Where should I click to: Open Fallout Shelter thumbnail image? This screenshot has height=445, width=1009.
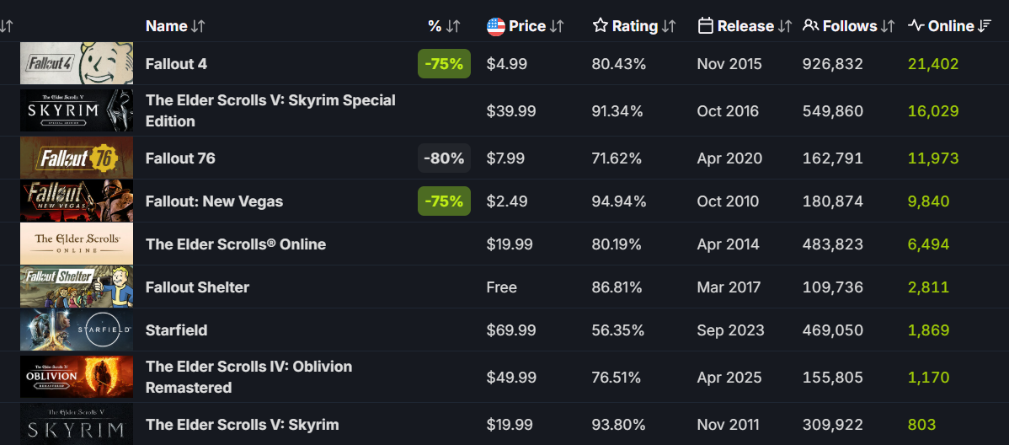(x=77, y=287)
